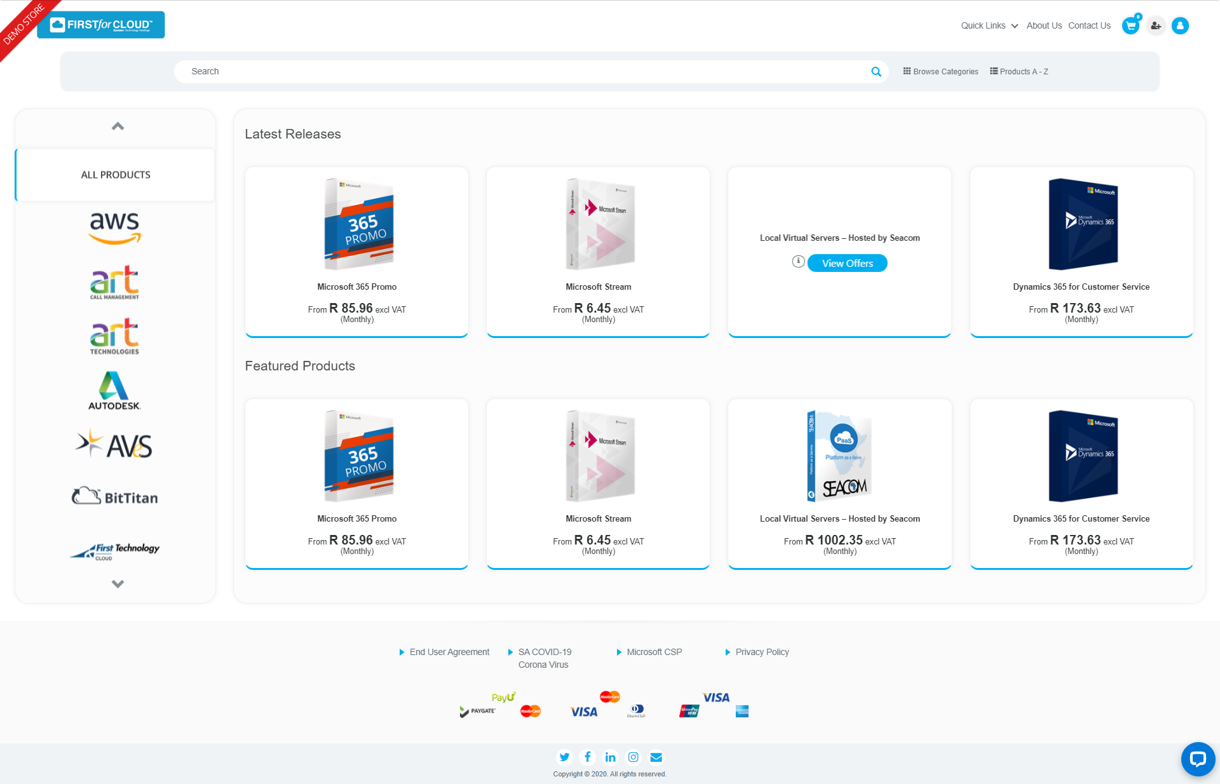Image resolution: width=1220 pixels, height=784 pixels.
Task: Open the Instagram footer icon
Action: coord(634,757)
